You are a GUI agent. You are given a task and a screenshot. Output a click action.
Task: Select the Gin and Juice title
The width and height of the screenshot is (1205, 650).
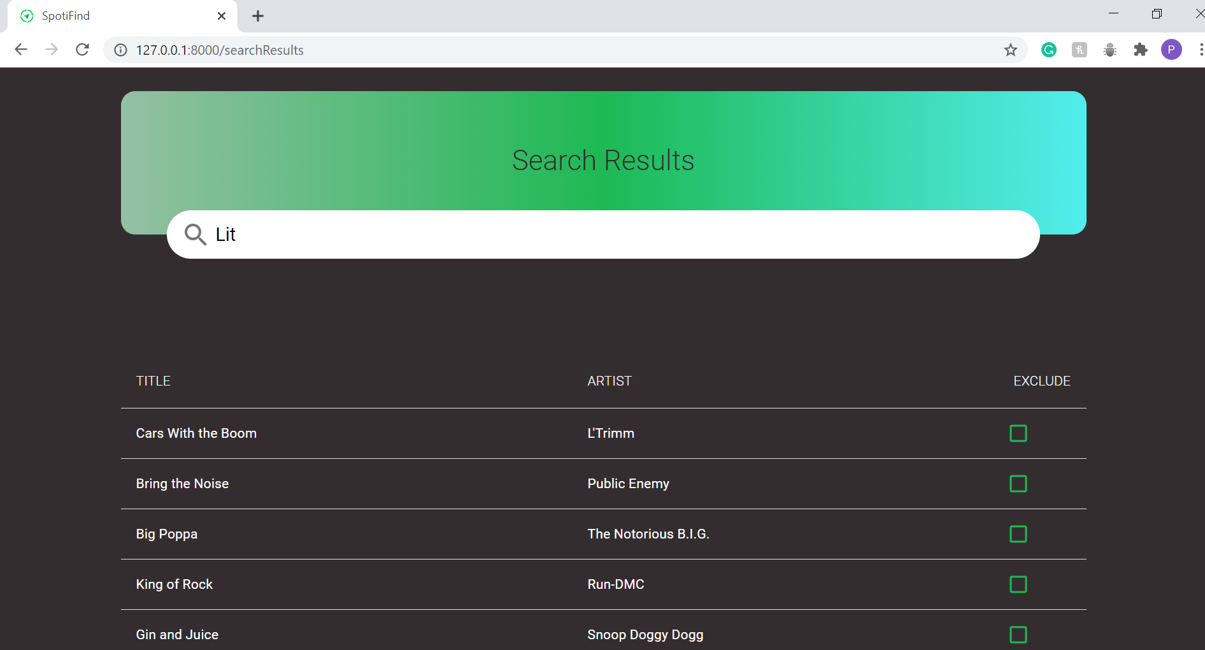click(x=177, y=635)
